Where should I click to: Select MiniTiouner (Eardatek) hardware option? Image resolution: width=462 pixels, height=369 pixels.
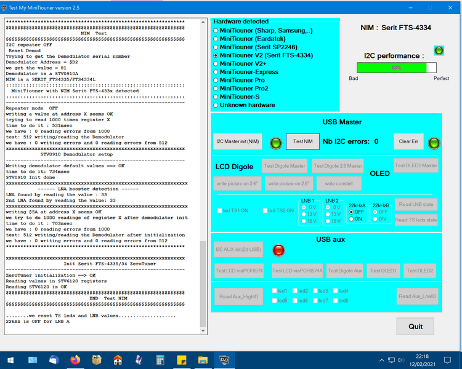[249, 39]
